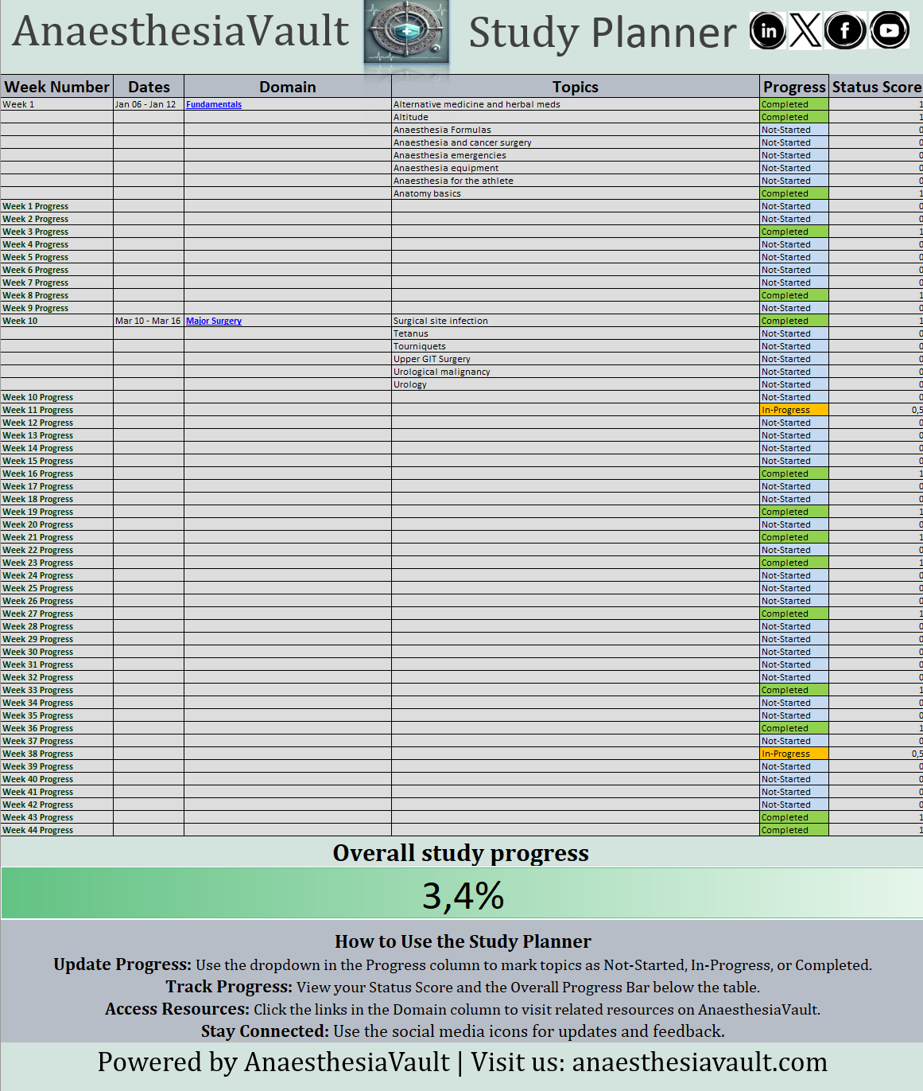Open the Facebook social icon
Viewport: 923px width, 1091px height.
(845, 31)
